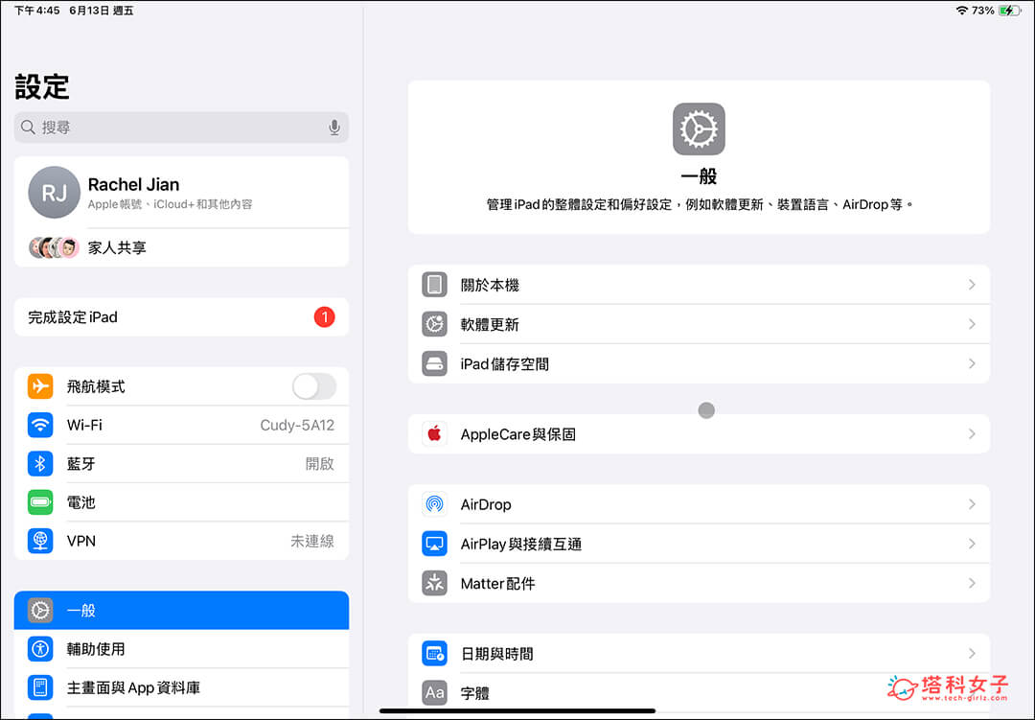Open 軟體更新 software update
The height and width of the screenshot is (720, 1035).
[x=699, y=324]
